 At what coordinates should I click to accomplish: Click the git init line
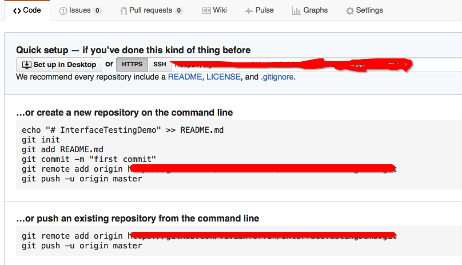[41, 140]
